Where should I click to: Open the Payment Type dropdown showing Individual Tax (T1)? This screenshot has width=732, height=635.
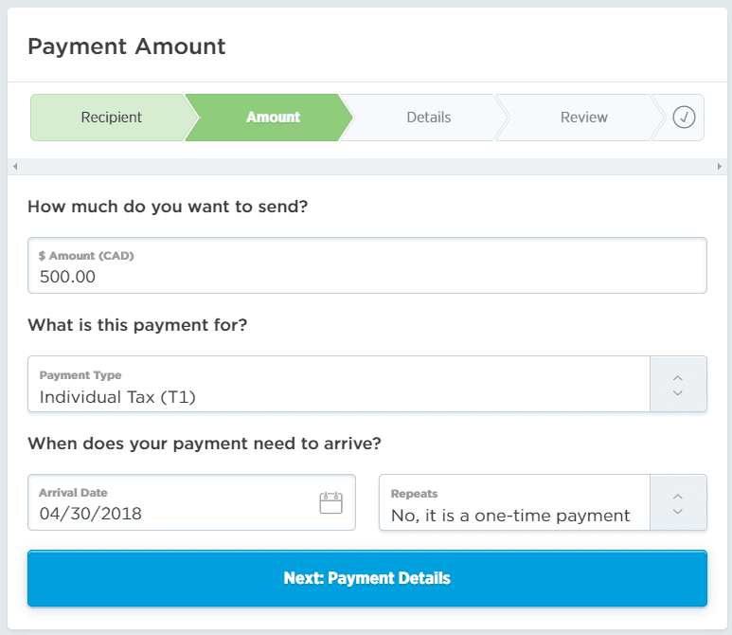[x=338, y=385]
